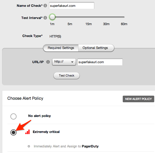Click the 15m mark on interval slider
The image size is (155, 153).
point(88,17)
